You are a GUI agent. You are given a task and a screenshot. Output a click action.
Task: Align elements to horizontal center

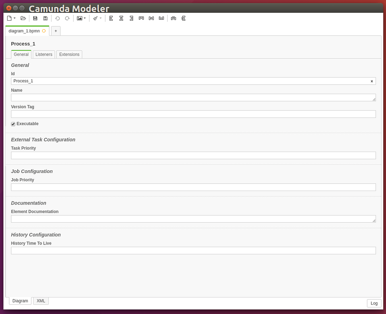tap(121, 18)
